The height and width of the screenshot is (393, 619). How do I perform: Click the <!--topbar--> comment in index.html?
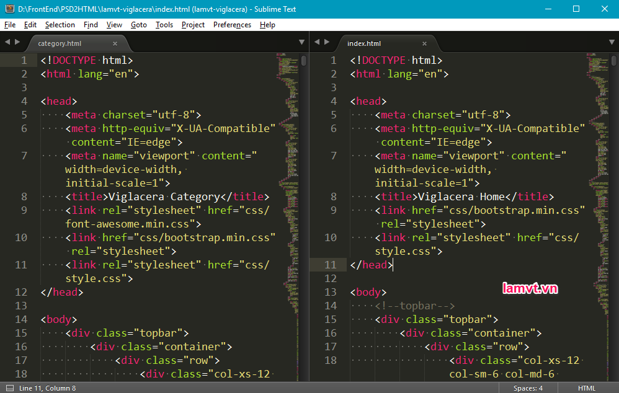pyautogui.click(x=414, y=306)
